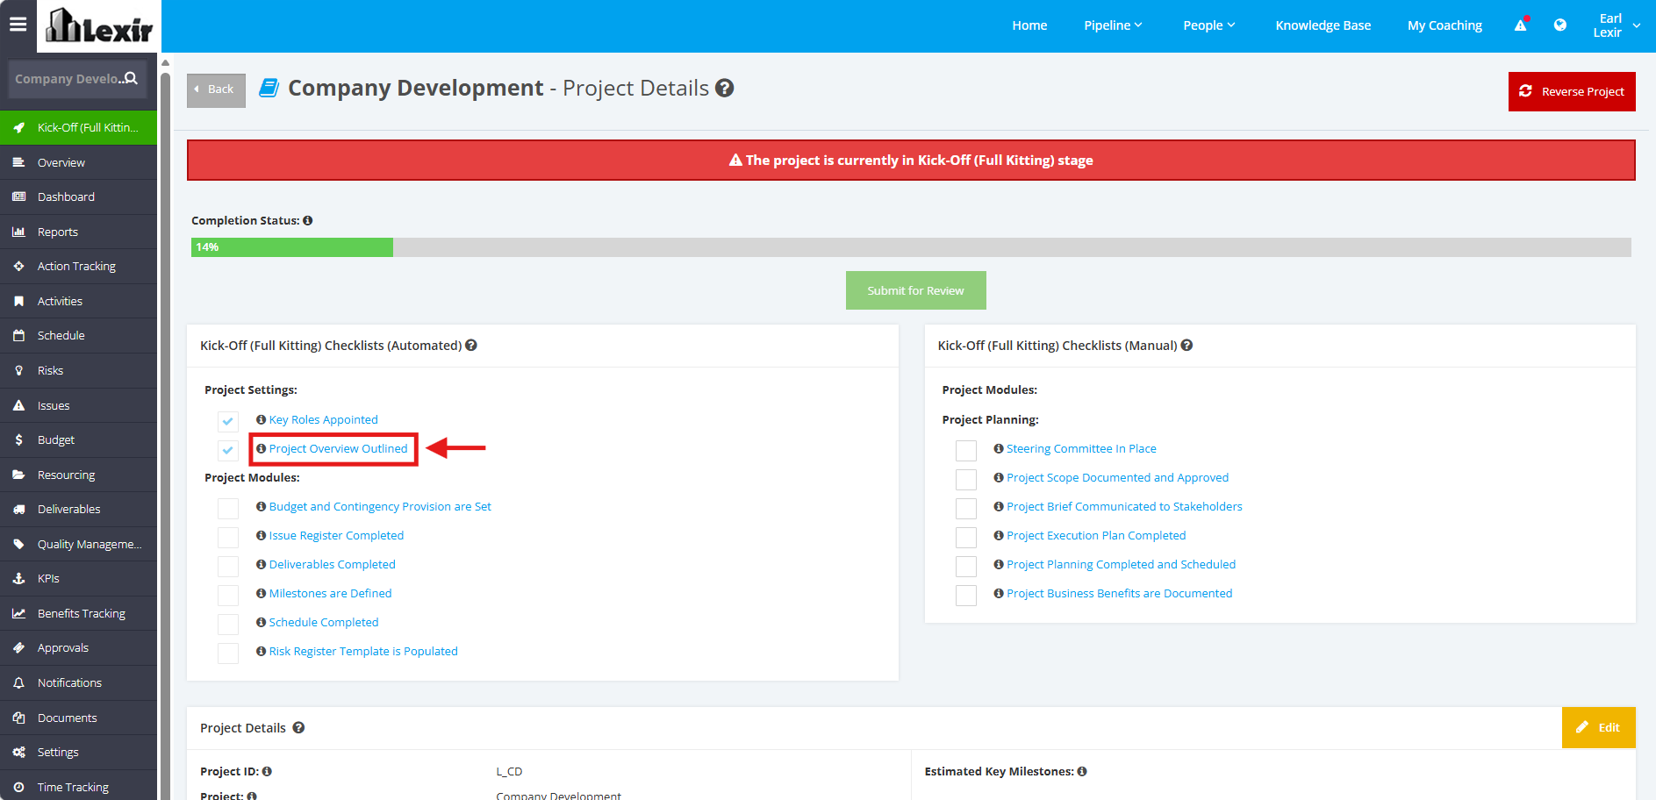Open Dashboard in the sidebar
The width and height of the screenshot is (1656, 800).
click(79, 196)
